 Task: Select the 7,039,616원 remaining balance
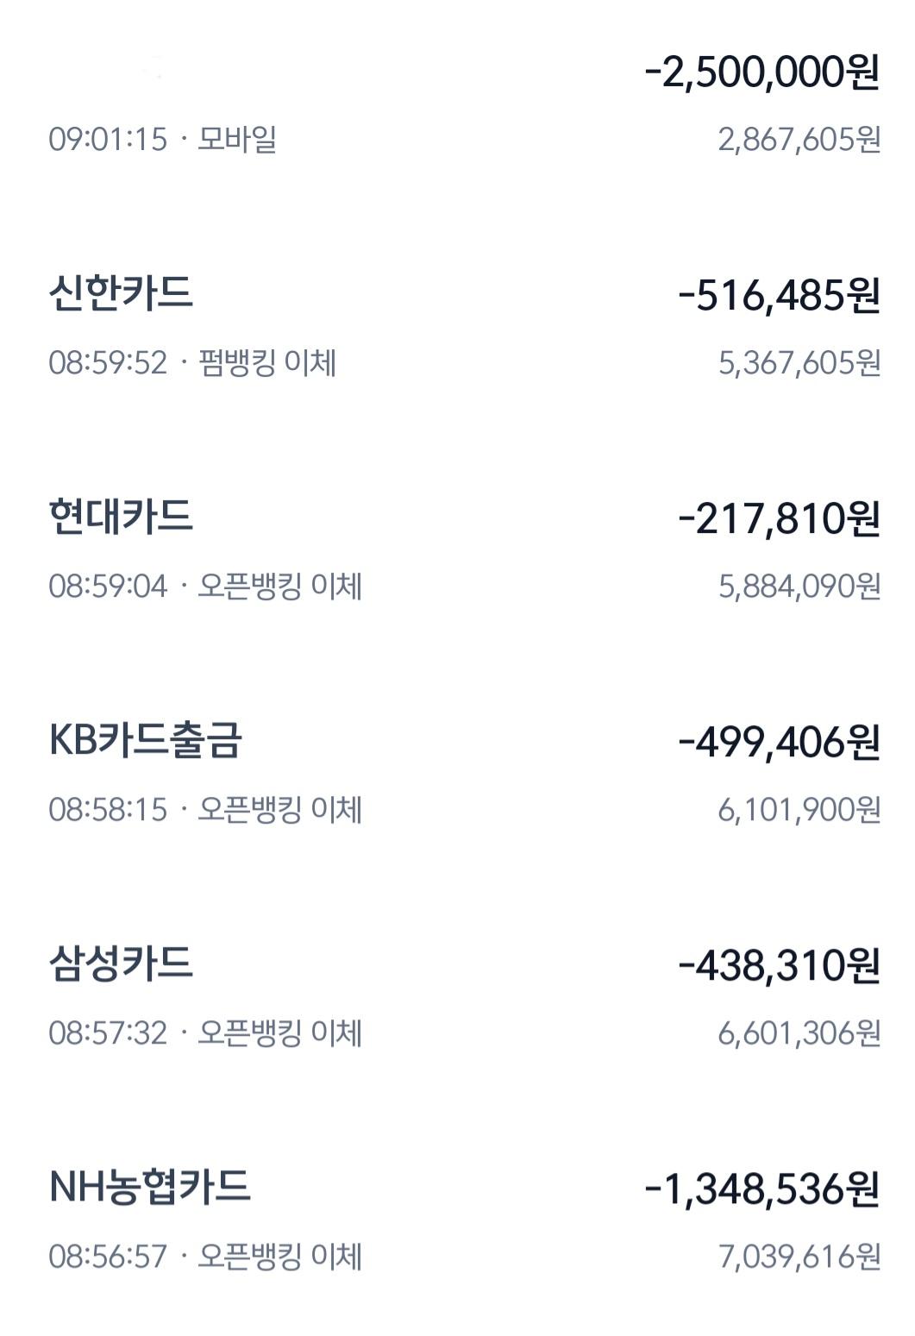(x=799, y=1257)
